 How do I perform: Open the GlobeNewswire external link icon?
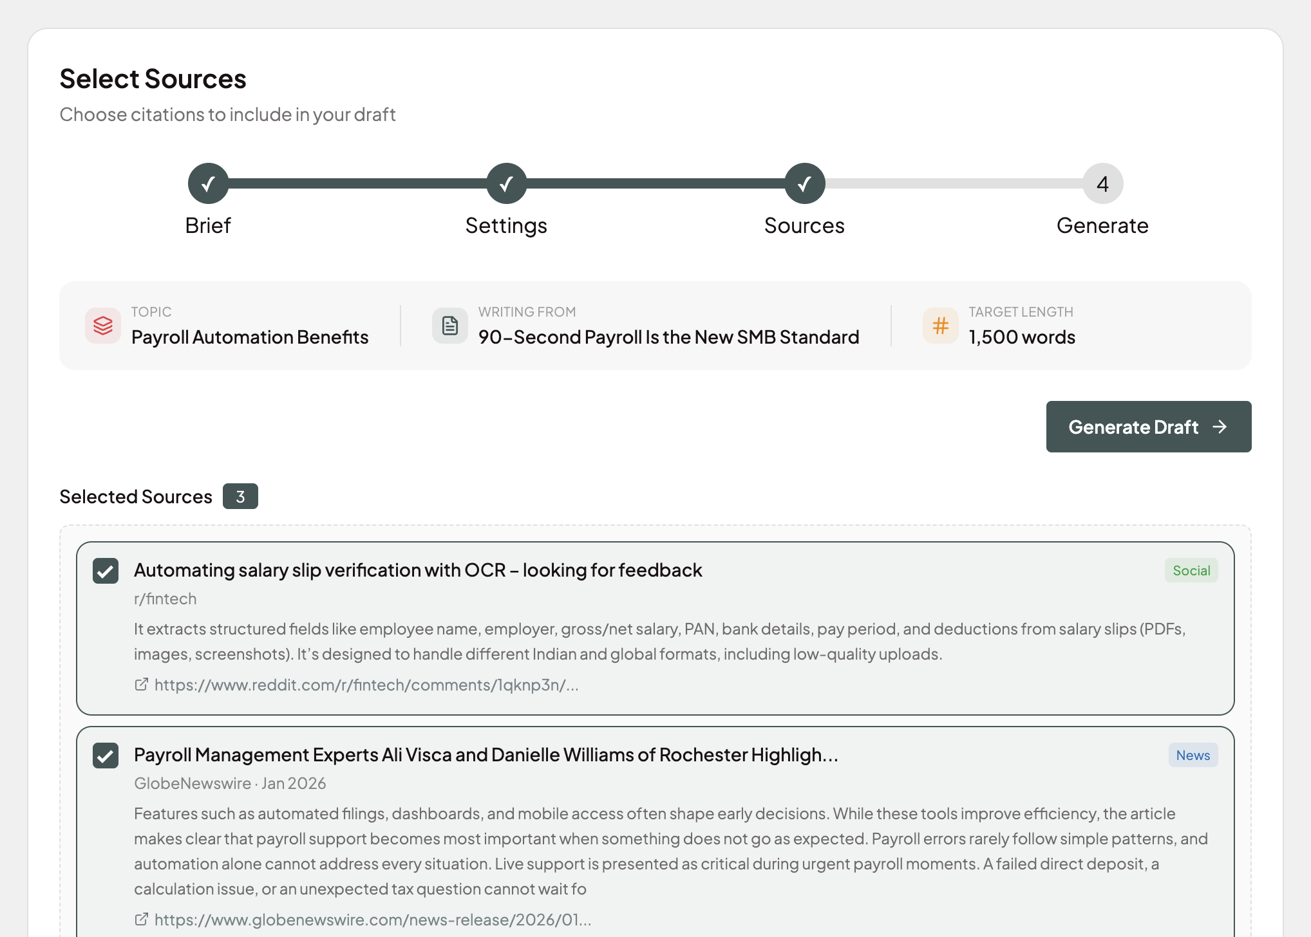click(x=141, y=919)
